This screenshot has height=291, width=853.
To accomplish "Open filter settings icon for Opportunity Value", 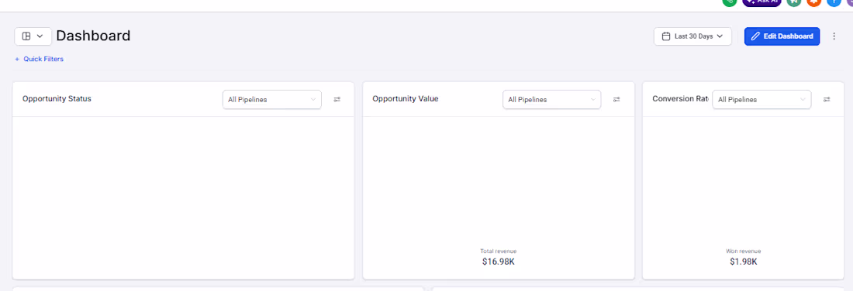I will point(616,99).
